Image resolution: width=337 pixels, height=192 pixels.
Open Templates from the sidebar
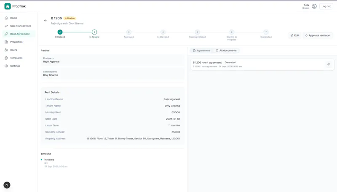(19, 58)
